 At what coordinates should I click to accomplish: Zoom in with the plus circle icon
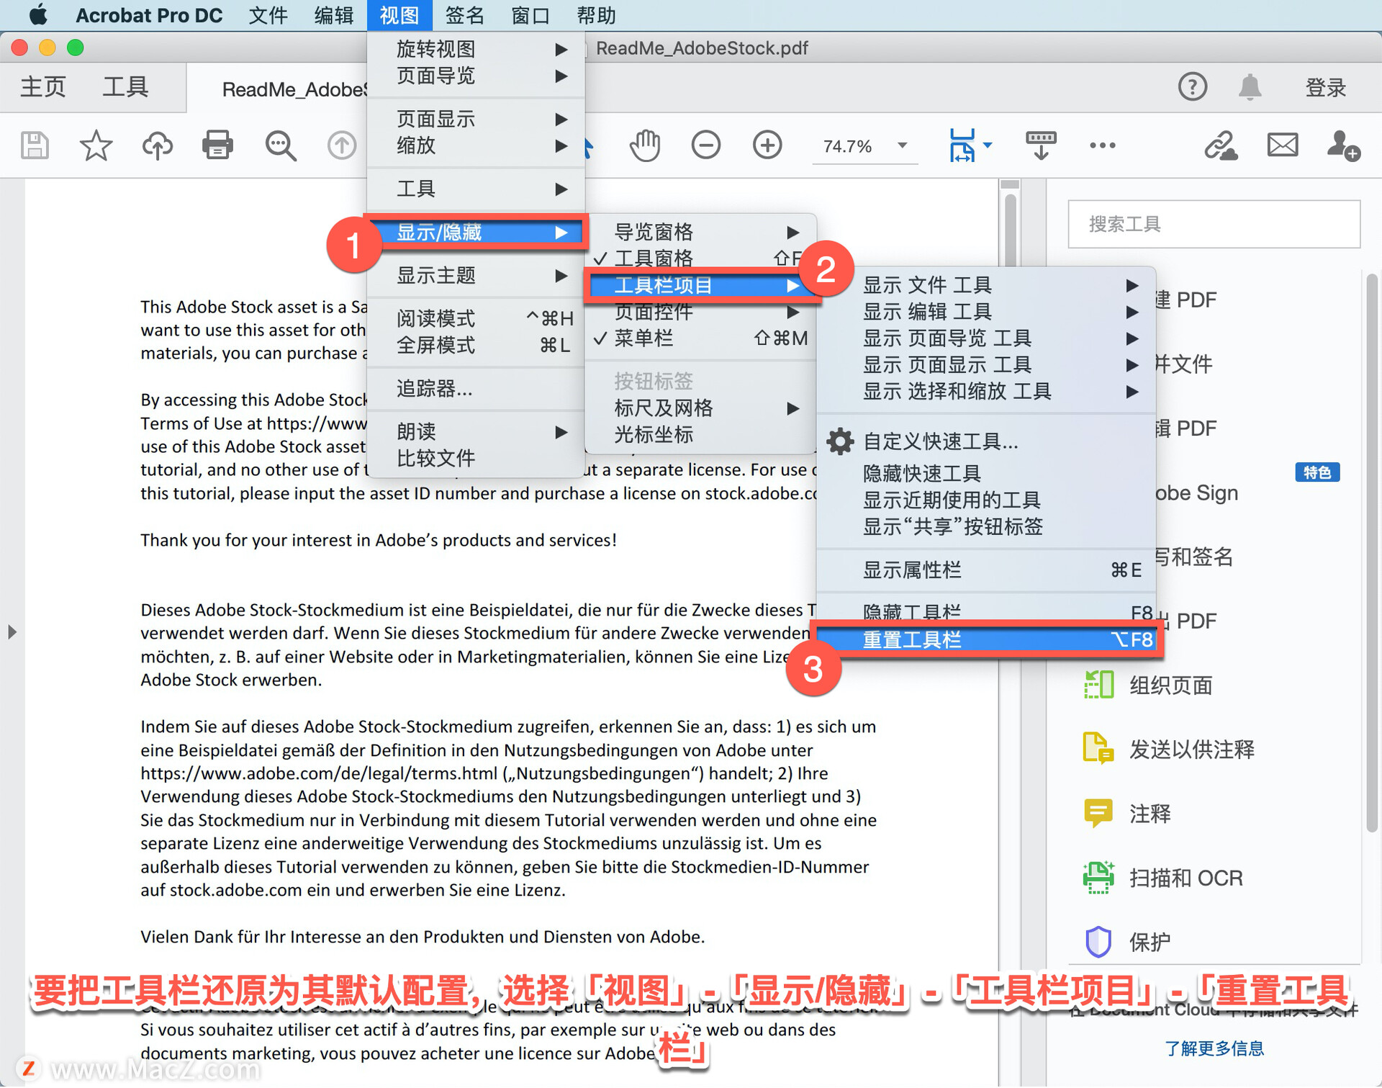[x=767, y=145]
